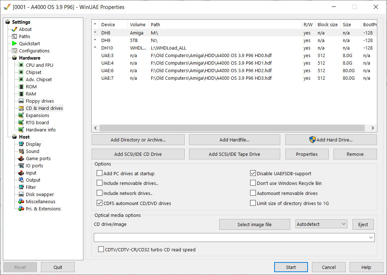The width and height of the screenshot is (387, 275).
Task: Click the Floppy drives icon
Action: click(x=21, y=101)
